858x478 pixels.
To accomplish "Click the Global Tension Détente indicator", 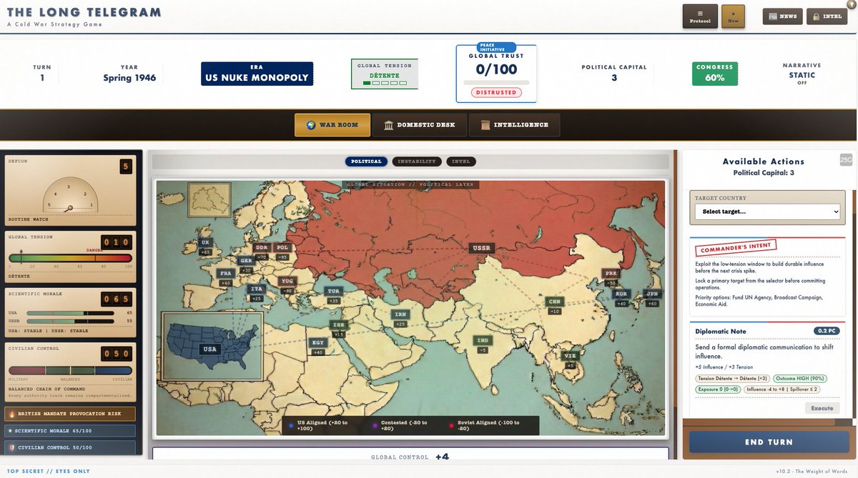I will tap(384, 74).
